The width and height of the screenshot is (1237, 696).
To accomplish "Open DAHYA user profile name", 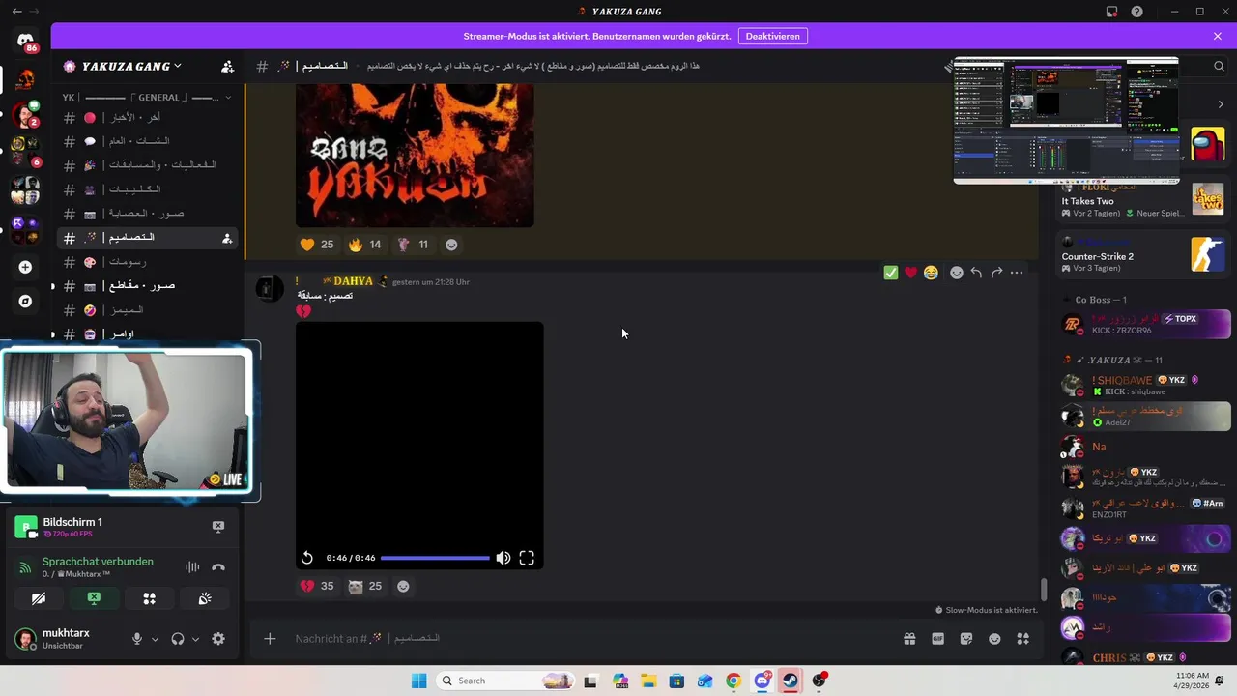I will (x=353, y=281).
